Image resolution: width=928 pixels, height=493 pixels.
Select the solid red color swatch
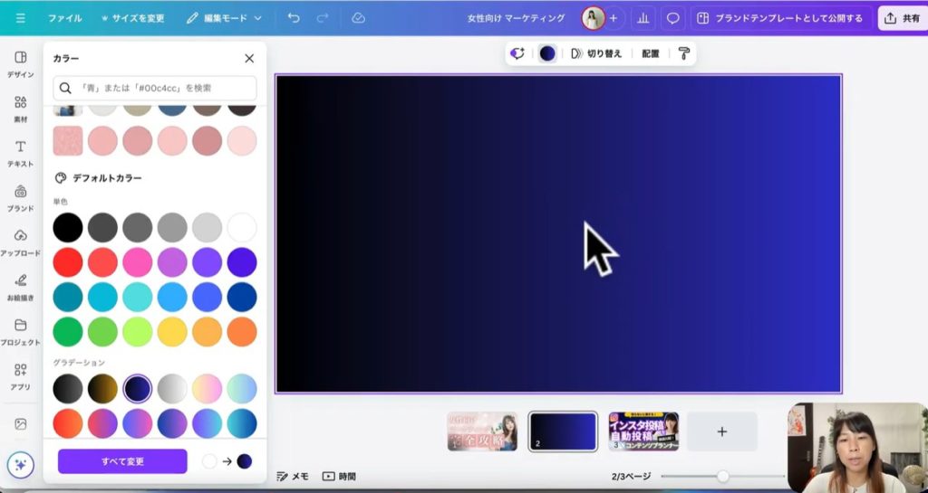pyautogui.click(x=67, y=262)
